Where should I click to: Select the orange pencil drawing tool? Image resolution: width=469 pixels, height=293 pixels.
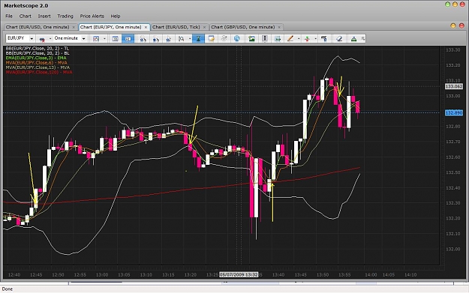tap(290, 38)
